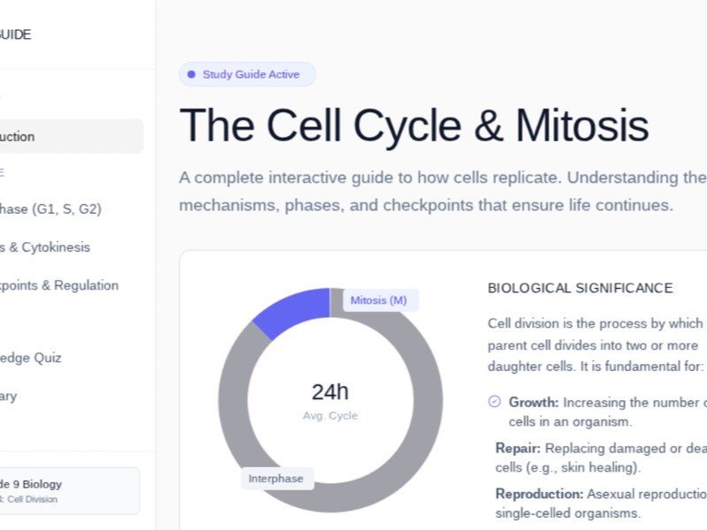The height and width of the screenshot is (530, 707).
Task: Navigate to Mitosis & Cytokinesis section
Action: click(46, 247)
